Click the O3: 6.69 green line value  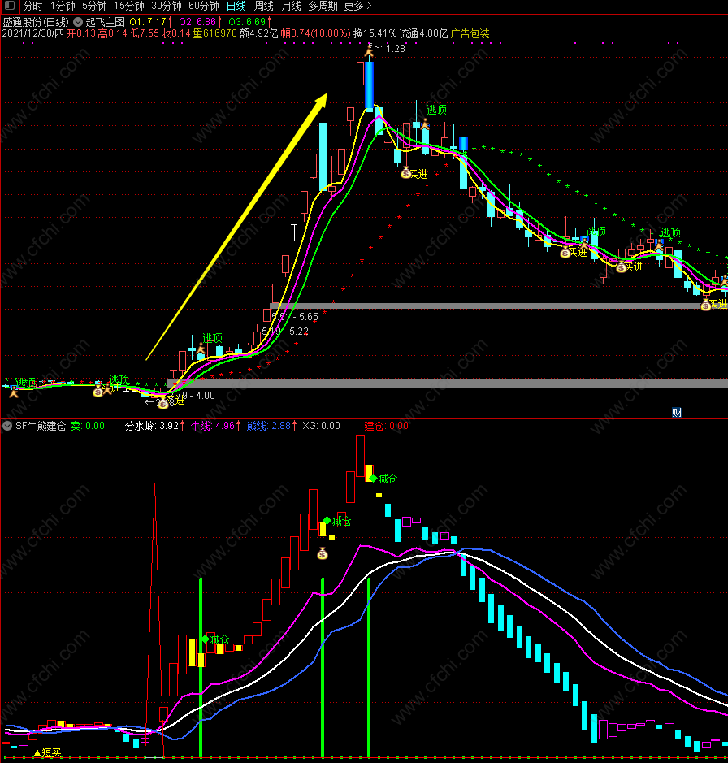coord(250,22)
